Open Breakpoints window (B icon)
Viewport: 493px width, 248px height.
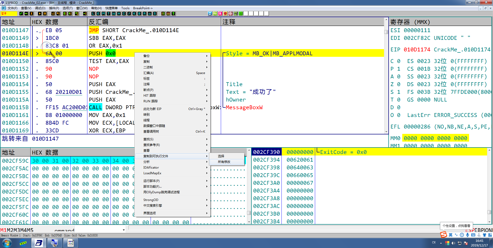pyautogui.click(x=139, y=14)
